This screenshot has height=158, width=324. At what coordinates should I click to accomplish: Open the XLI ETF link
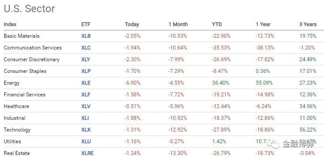coord(85,118)
